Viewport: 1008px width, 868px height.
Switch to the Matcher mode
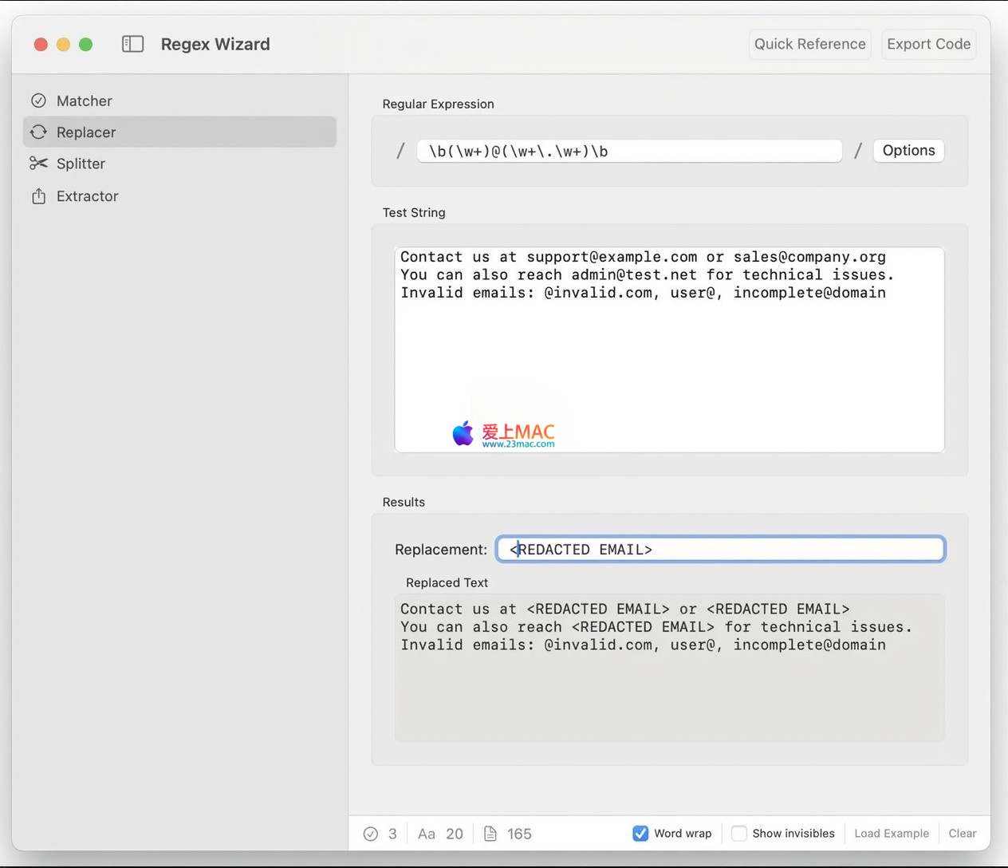tap(85, 101)
